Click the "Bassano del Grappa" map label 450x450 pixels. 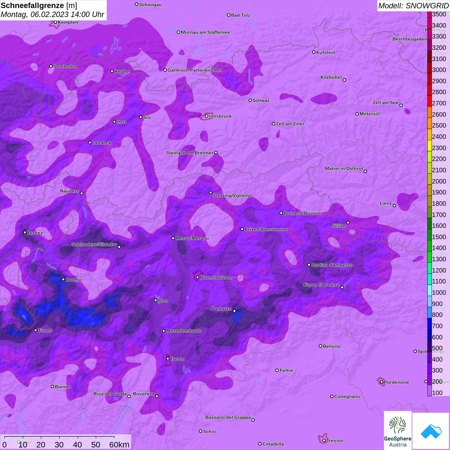pyautogui.click(x=228, y=417)
